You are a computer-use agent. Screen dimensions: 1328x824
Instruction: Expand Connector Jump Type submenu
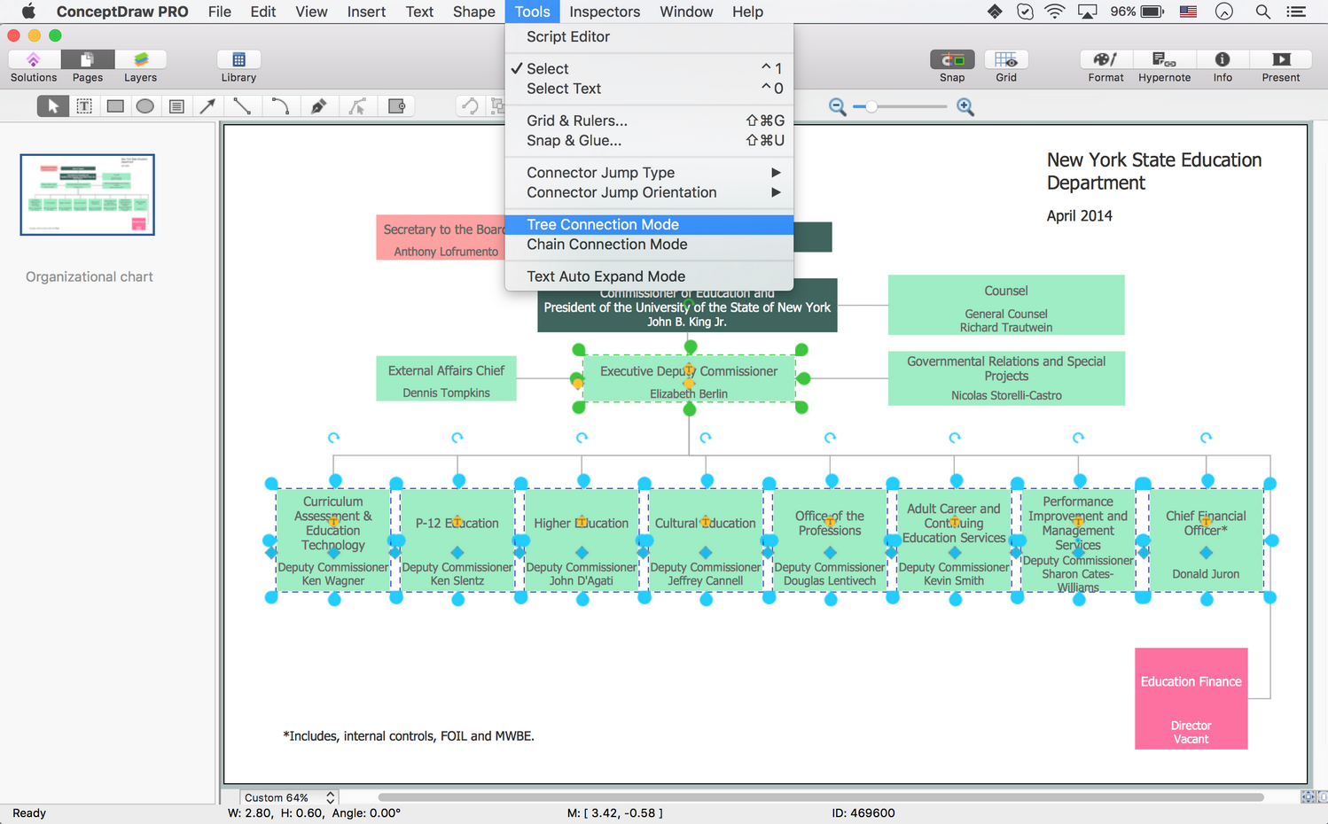[x=649, y=173]
